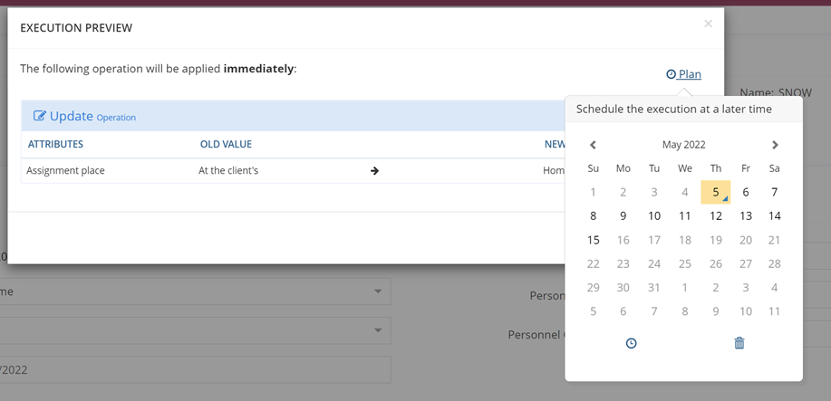Select May 15 on the calendar
This screenshot has height=401, width=831.
[x=594, y=240]
